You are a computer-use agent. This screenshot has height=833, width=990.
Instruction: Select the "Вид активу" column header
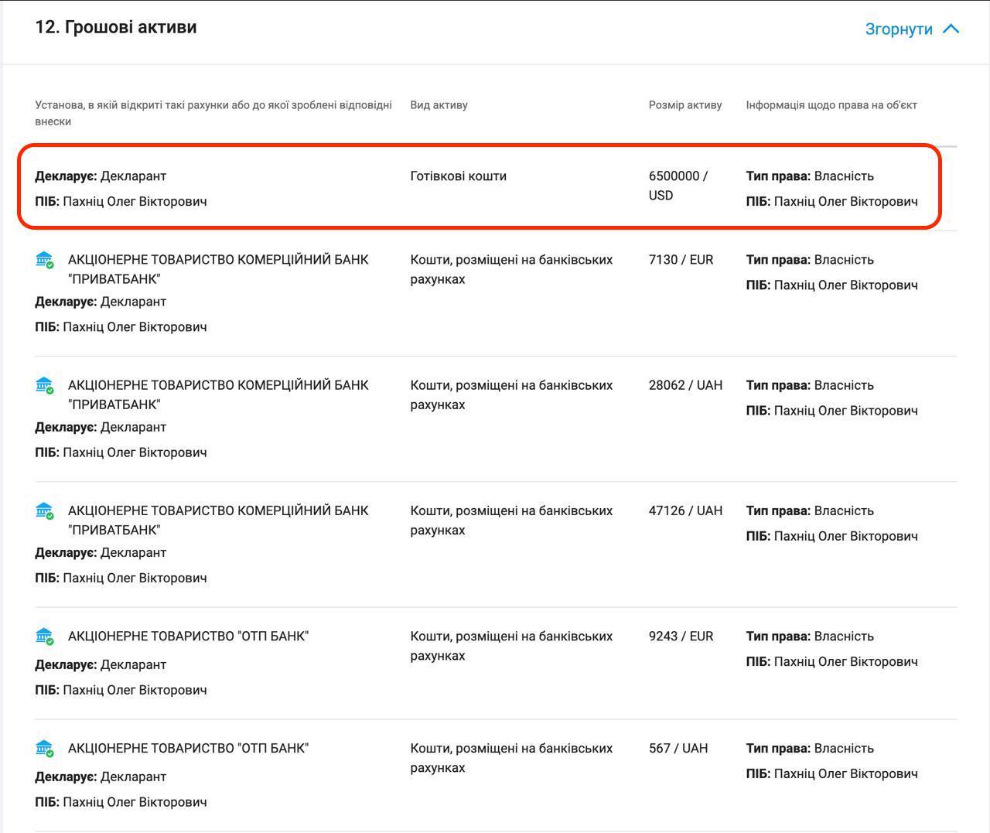point(439,105)
